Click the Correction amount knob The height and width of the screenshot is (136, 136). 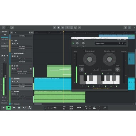110,59
